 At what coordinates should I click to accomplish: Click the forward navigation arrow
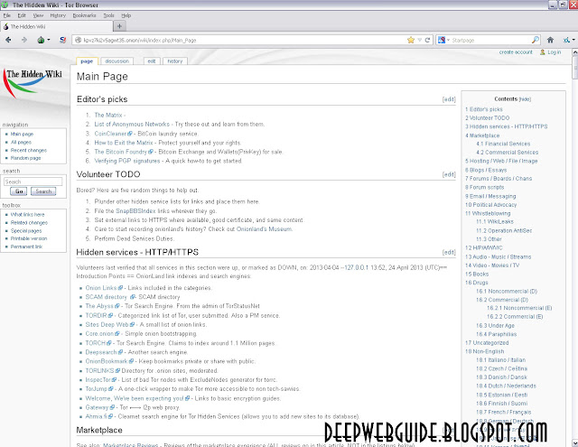(x=24, y=40)
